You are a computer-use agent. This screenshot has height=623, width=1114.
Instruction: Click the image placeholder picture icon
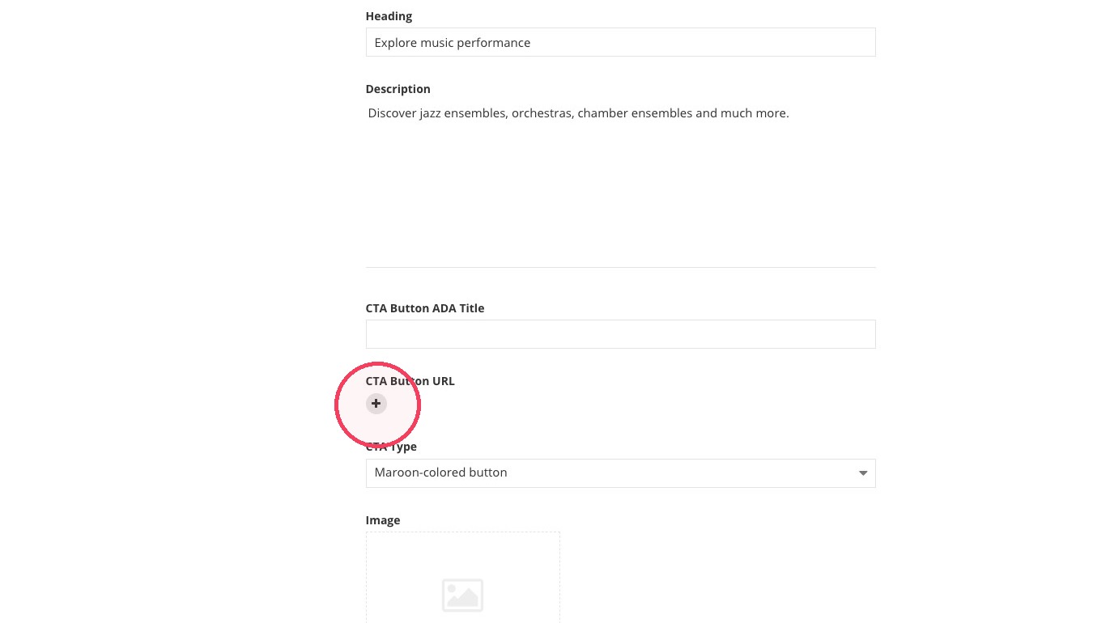(x=462, y=595)
